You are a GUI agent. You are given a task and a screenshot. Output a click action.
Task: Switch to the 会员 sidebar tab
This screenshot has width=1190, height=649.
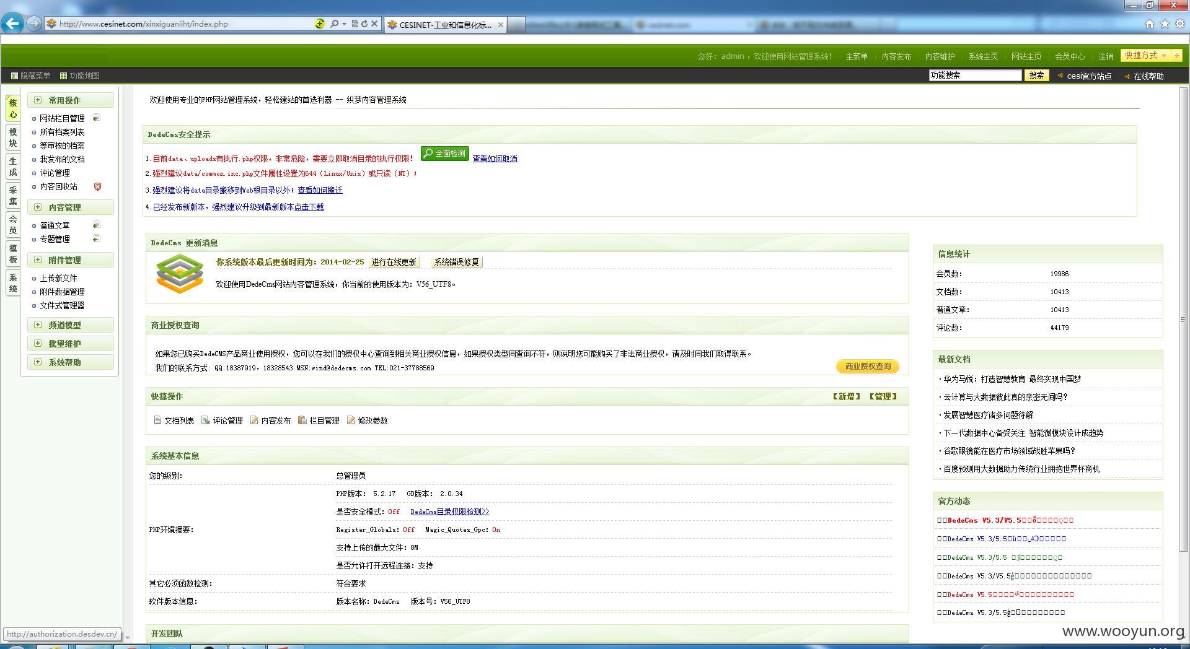tap(13, 225)
